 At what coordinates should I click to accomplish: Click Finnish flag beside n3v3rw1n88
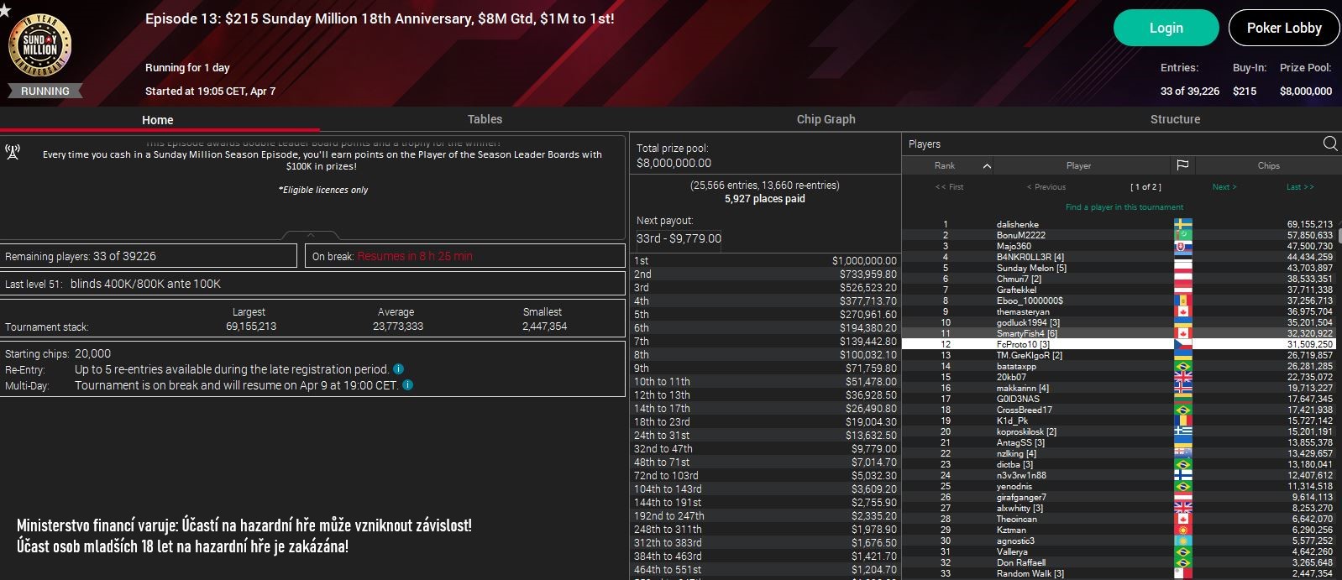[x=1182, y=475]
